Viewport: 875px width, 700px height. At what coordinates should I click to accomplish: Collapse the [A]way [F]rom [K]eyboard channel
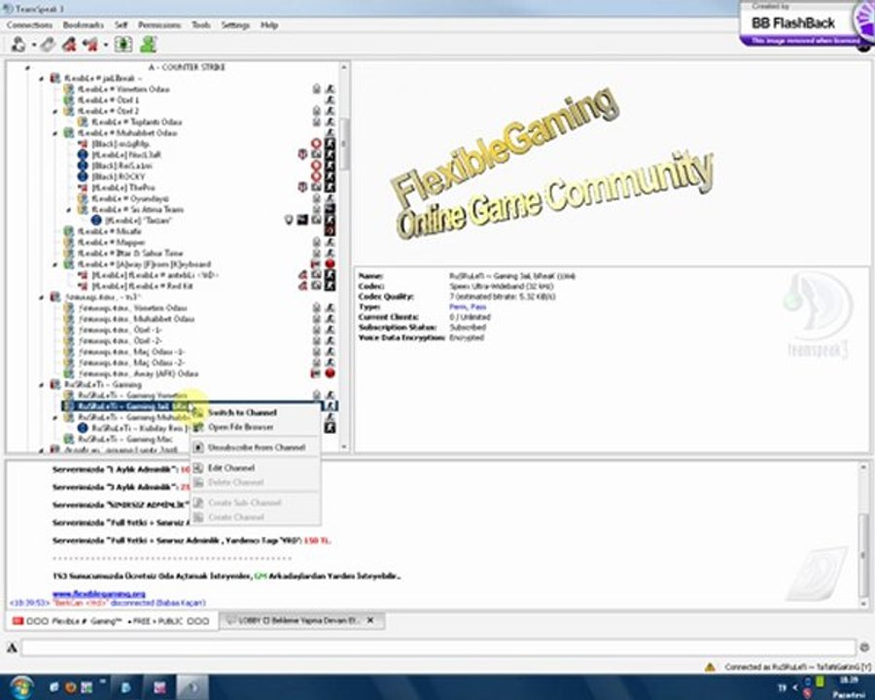pyautogui.click(x=54, y=264)
